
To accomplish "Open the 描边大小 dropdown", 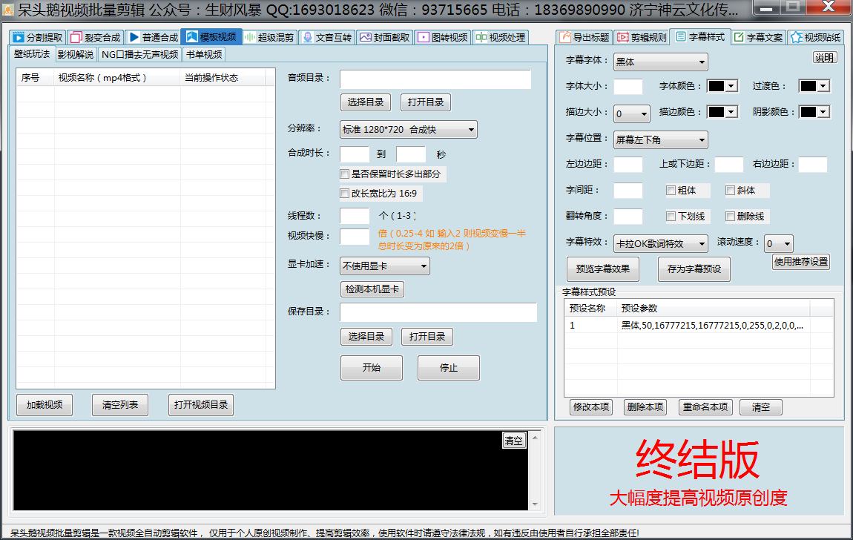I will click(631, 113).
